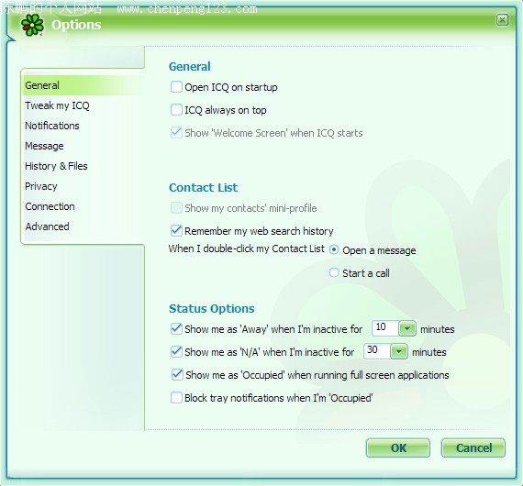Close the Options dialog window
Screen dimensions: 523x486
pos(502,20)
